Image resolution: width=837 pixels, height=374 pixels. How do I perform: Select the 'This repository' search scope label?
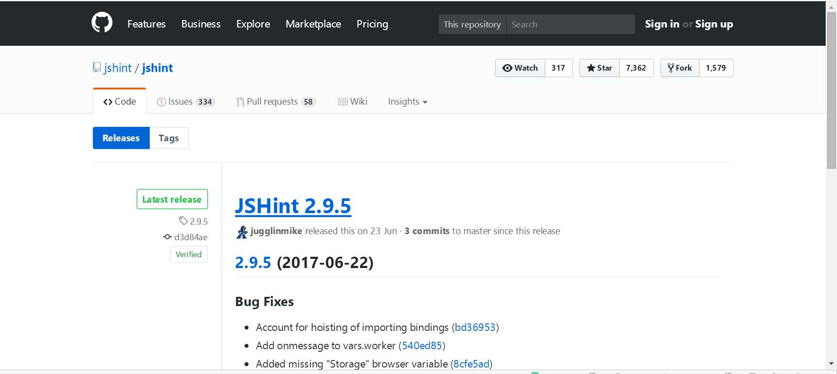pyautogui.click(x=472, y=24)
